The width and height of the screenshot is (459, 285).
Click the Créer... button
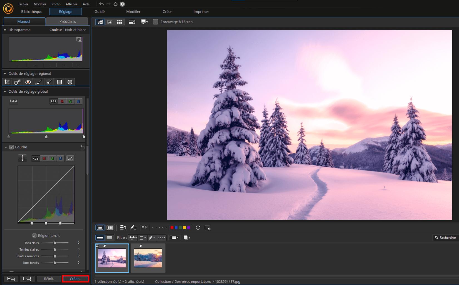click(75, 279)
